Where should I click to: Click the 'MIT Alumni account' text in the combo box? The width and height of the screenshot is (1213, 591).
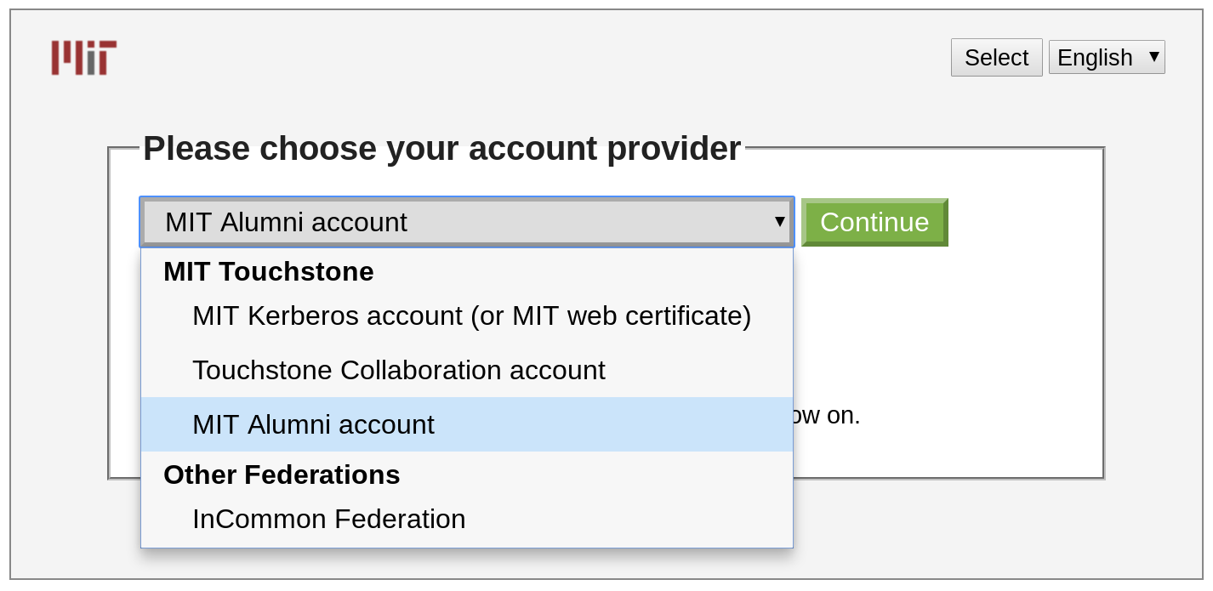pyautogui.click(x=286, y=222)
